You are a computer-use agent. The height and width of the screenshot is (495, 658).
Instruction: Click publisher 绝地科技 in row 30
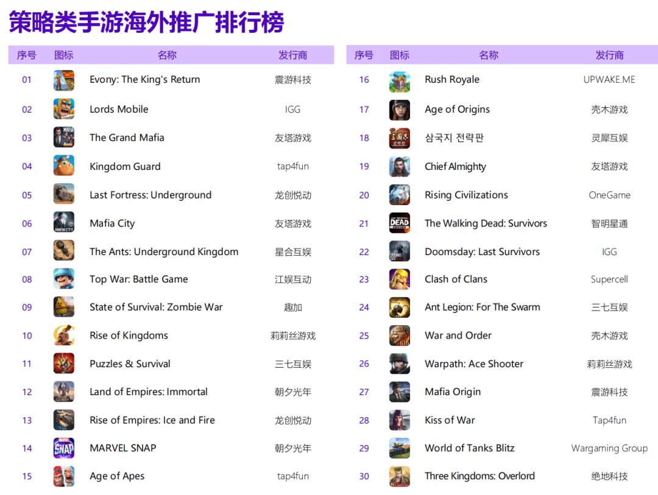pyautogui.click(x=609, y=476)
